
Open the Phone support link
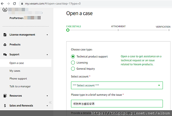coord(18,79)
